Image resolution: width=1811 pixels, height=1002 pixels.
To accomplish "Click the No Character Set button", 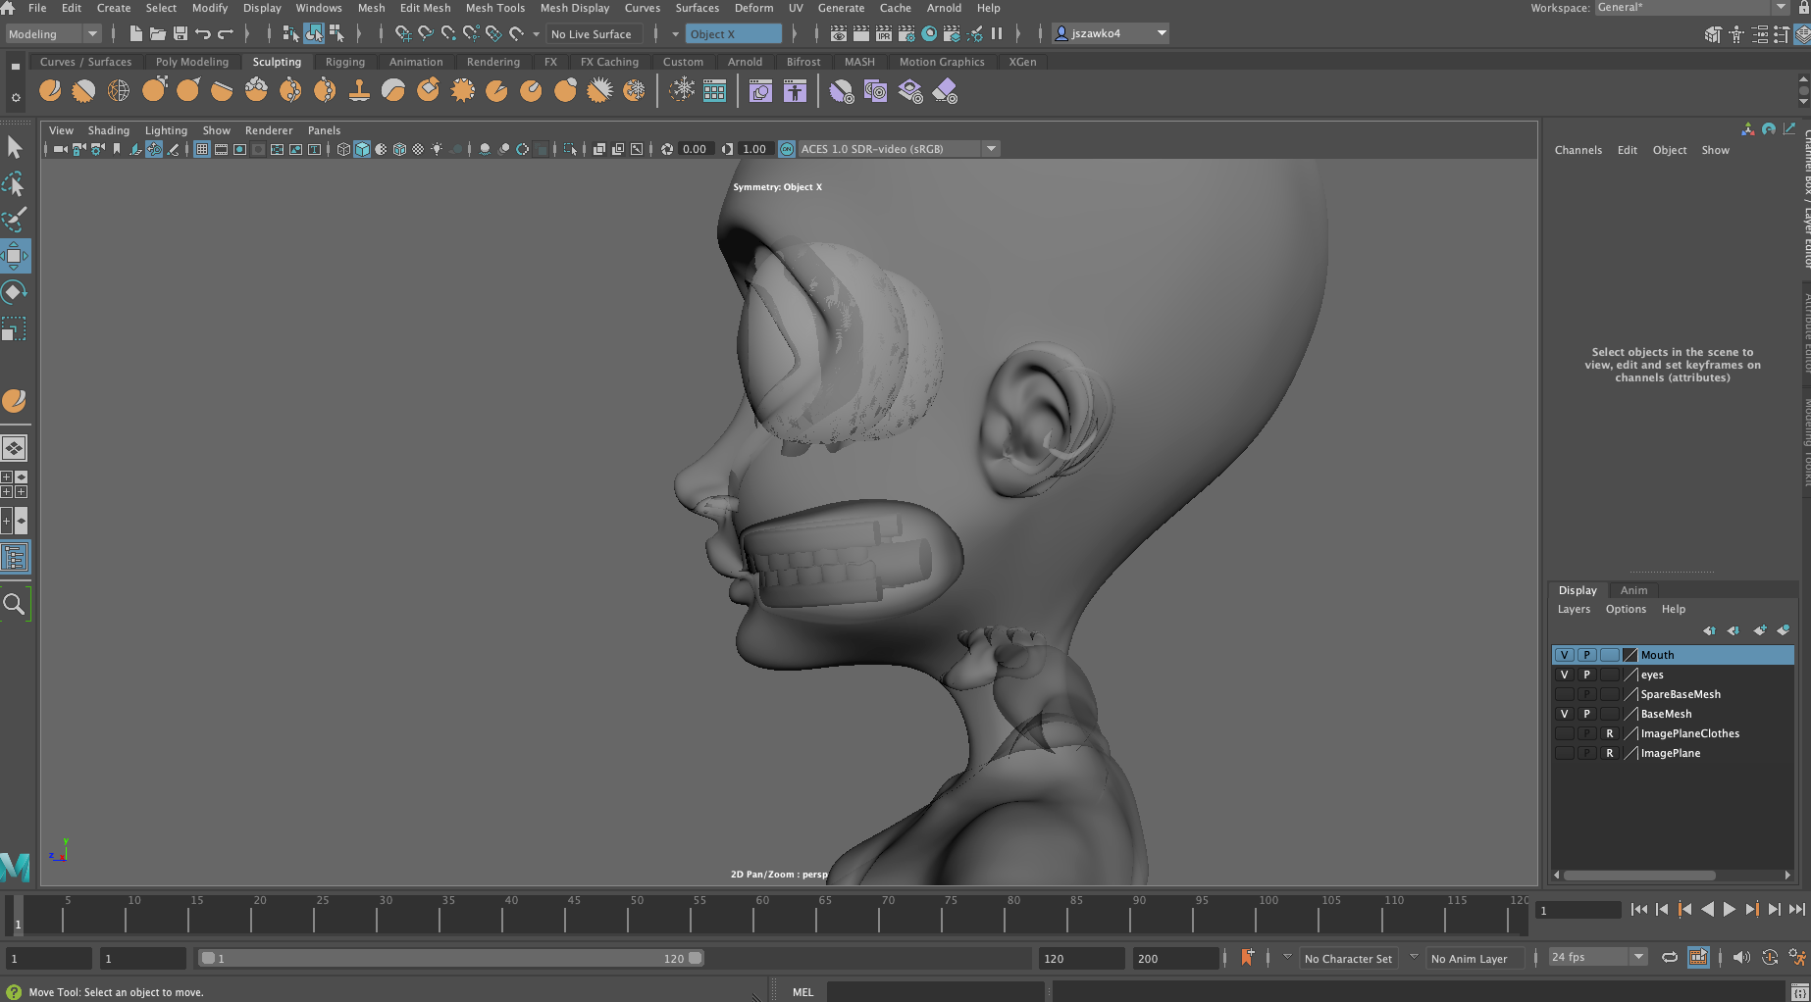I will click(1347, 959).
